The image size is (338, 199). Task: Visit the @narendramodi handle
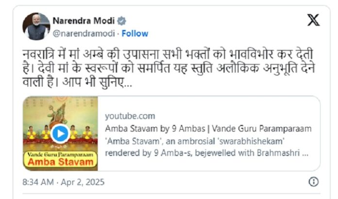pos(84,33)
